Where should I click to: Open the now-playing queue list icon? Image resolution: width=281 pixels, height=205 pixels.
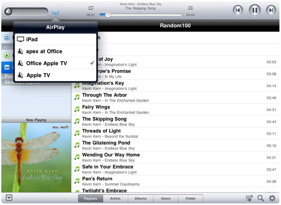coord(249,198)
